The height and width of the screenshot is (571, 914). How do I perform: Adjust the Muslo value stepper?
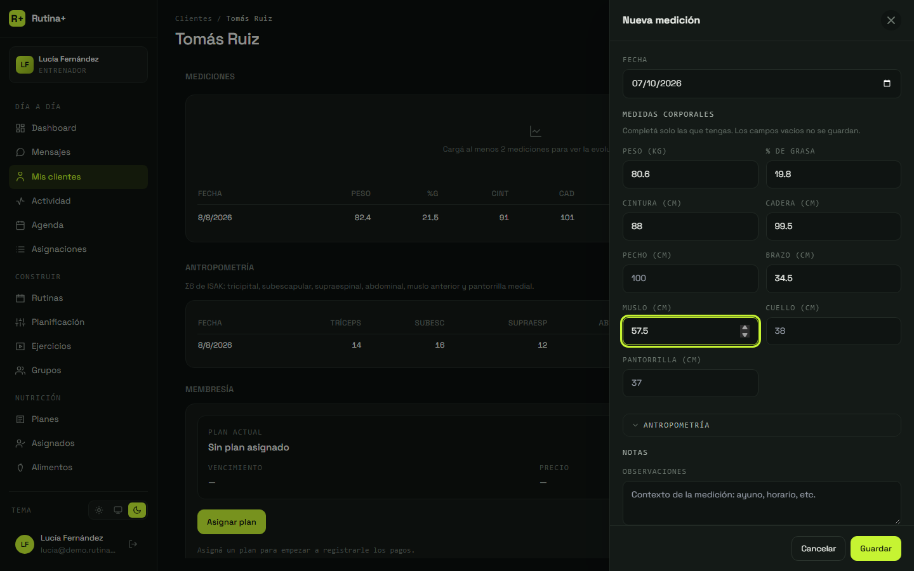(745, 331)
